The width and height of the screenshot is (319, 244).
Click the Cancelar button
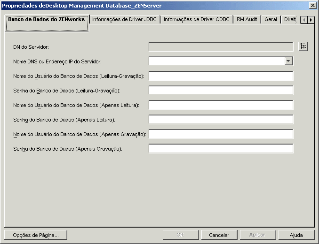pyautogui.click(x=219, y=235)
